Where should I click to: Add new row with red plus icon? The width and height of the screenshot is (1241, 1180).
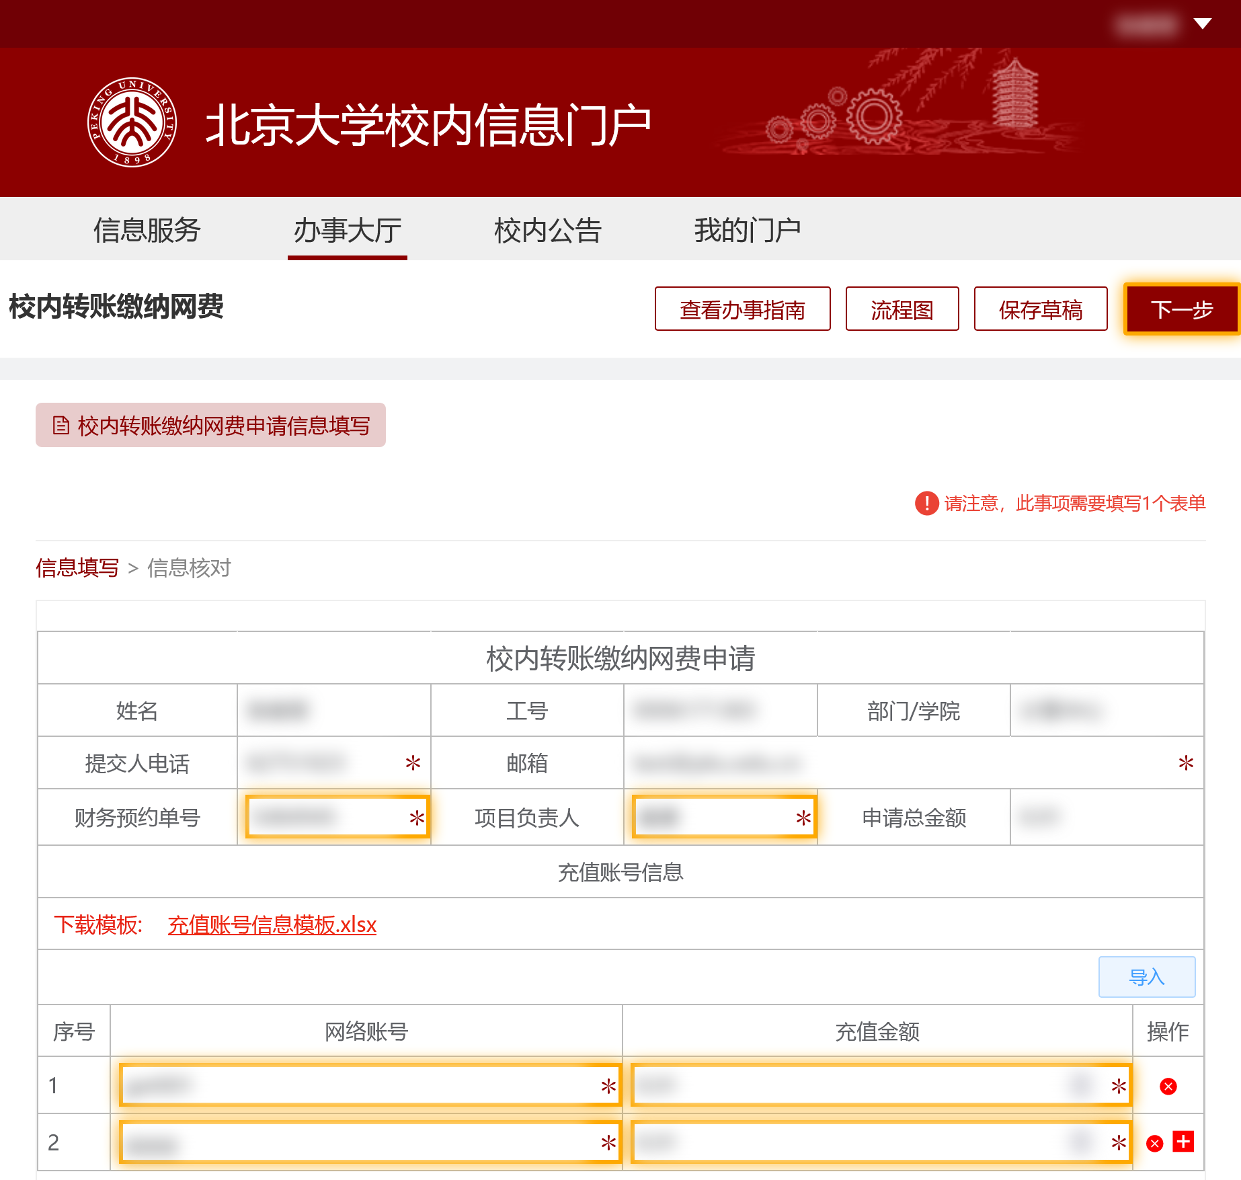click(x=1183, y=1141)
